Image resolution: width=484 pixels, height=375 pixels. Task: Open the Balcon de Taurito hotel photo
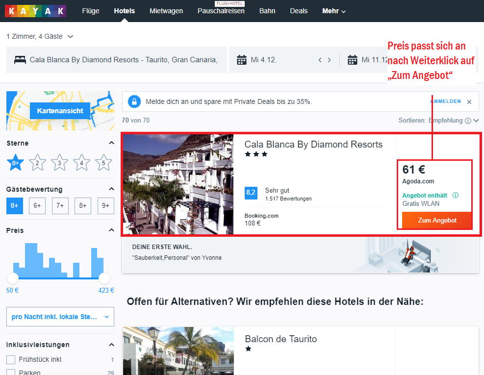tap(178, 351)
